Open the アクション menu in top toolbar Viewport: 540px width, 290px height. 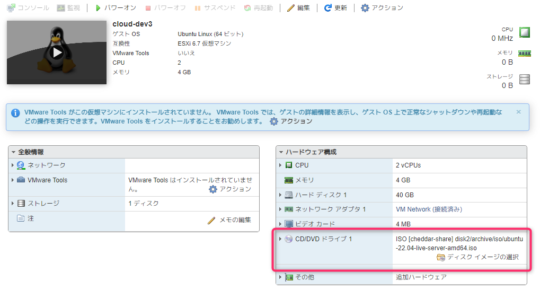[382, 7]
